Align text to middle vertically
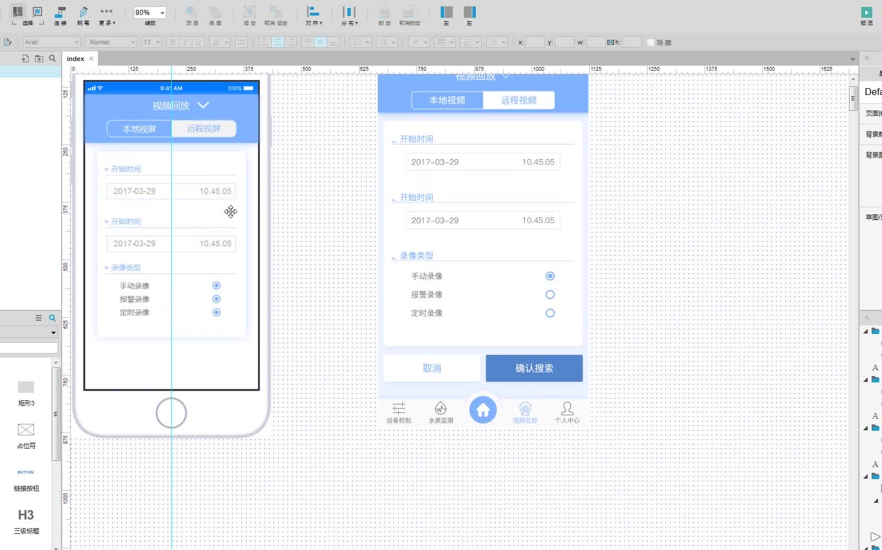This screenshot has height=550, width=882. tap(320, 42)
